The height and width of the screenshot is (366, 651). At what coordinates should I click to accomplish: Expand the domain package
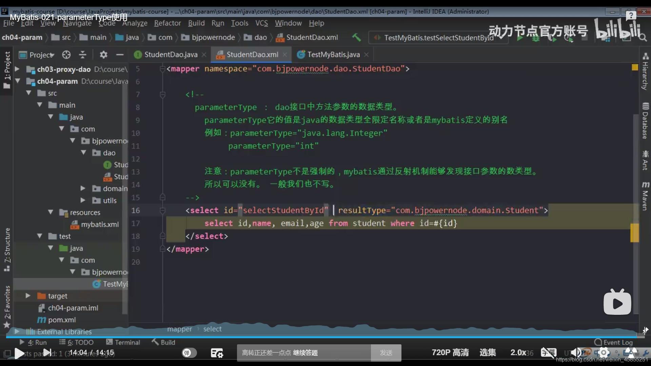(x=83, y=188)
